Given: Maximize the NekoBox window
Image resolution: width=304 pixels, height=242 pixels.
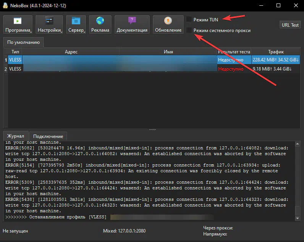Looking at the screenshot, I should tap(278, 5).
